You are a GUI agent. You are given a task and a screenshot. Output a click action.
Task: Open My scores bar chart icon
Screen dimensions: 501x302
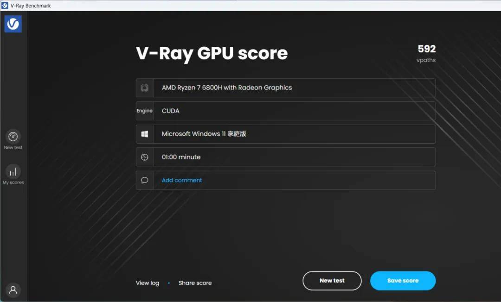point(13,172)
